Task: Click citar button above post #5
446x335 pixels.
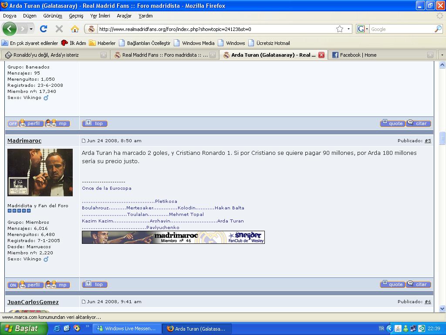Action: point(419,123)
